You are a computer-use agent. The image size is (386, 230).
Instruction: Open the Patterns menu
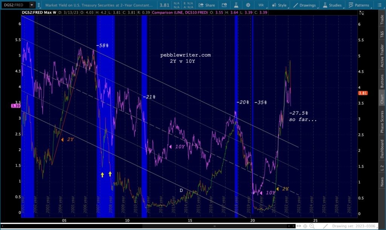(x=359, y=5)
